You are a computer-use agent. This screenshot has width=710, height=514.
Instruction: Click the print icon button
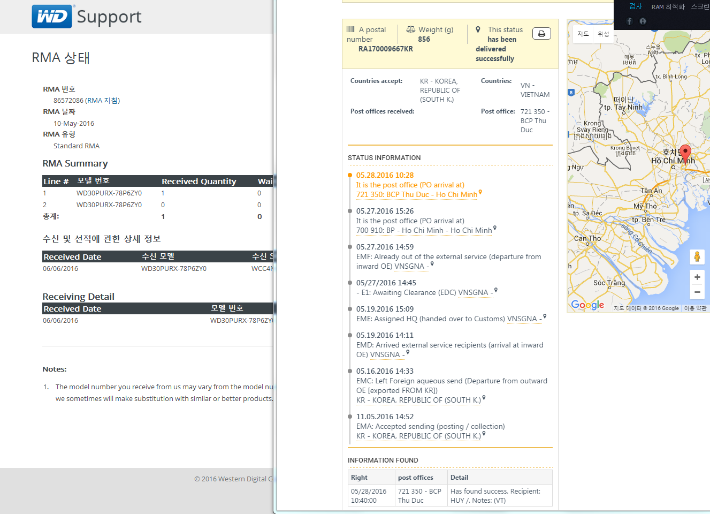541,34
